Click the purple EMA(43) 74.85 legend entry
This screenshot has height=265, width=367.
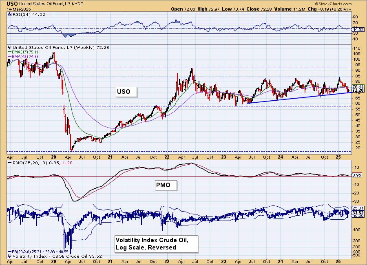tap(23, 57)
